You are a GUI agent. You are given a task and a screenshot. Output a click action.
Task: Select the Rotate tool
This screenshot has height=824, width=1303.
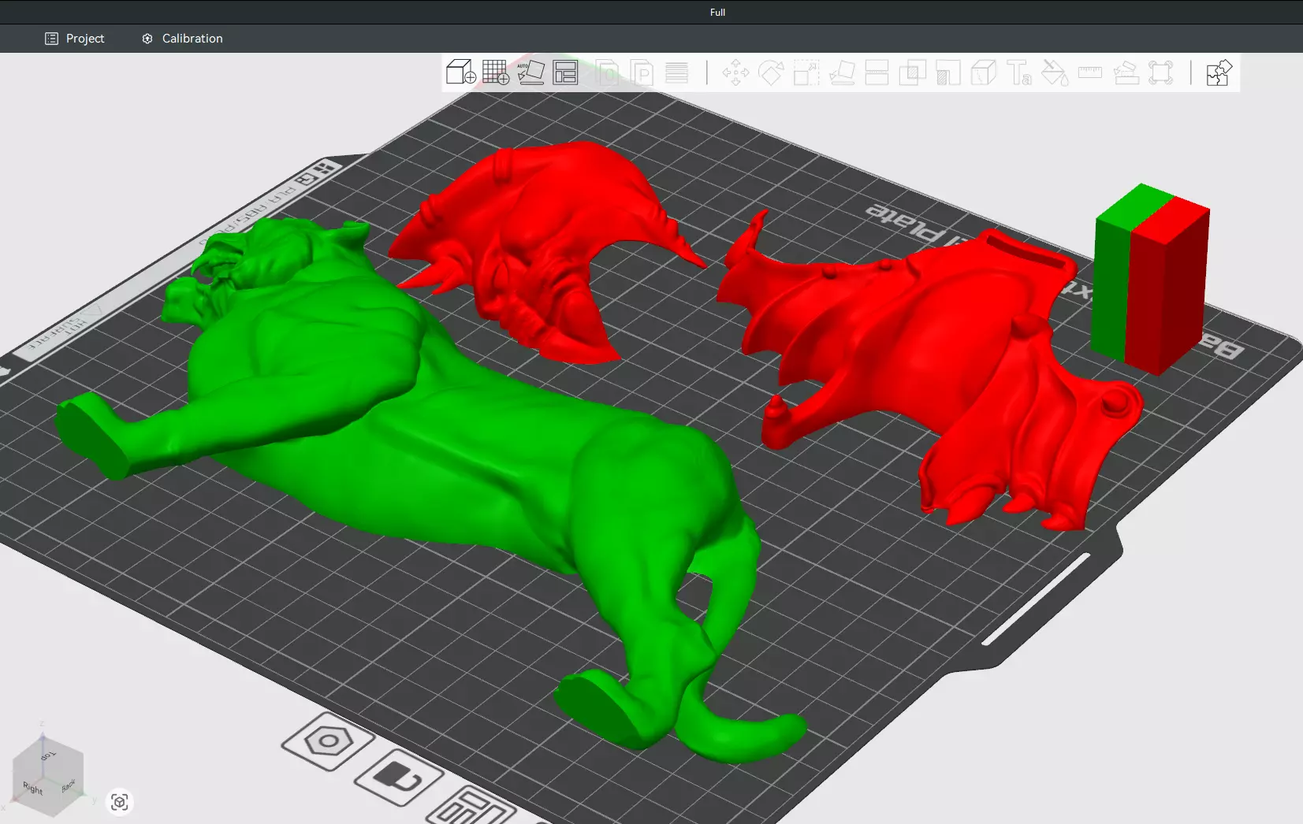click(771, 72)
